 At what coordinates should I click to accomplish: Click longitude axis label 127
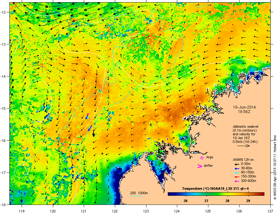point(270,211)
